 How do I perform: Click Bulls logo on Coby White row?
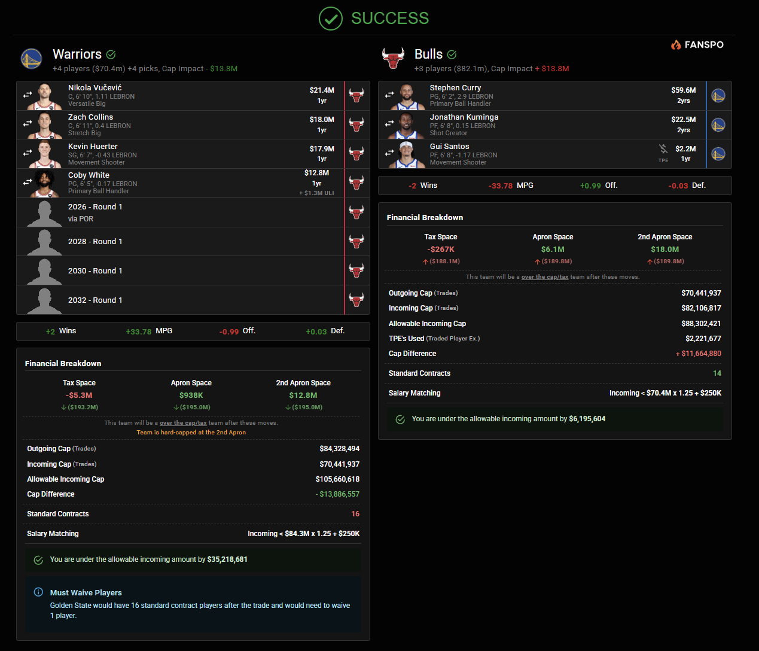(356, 183)
